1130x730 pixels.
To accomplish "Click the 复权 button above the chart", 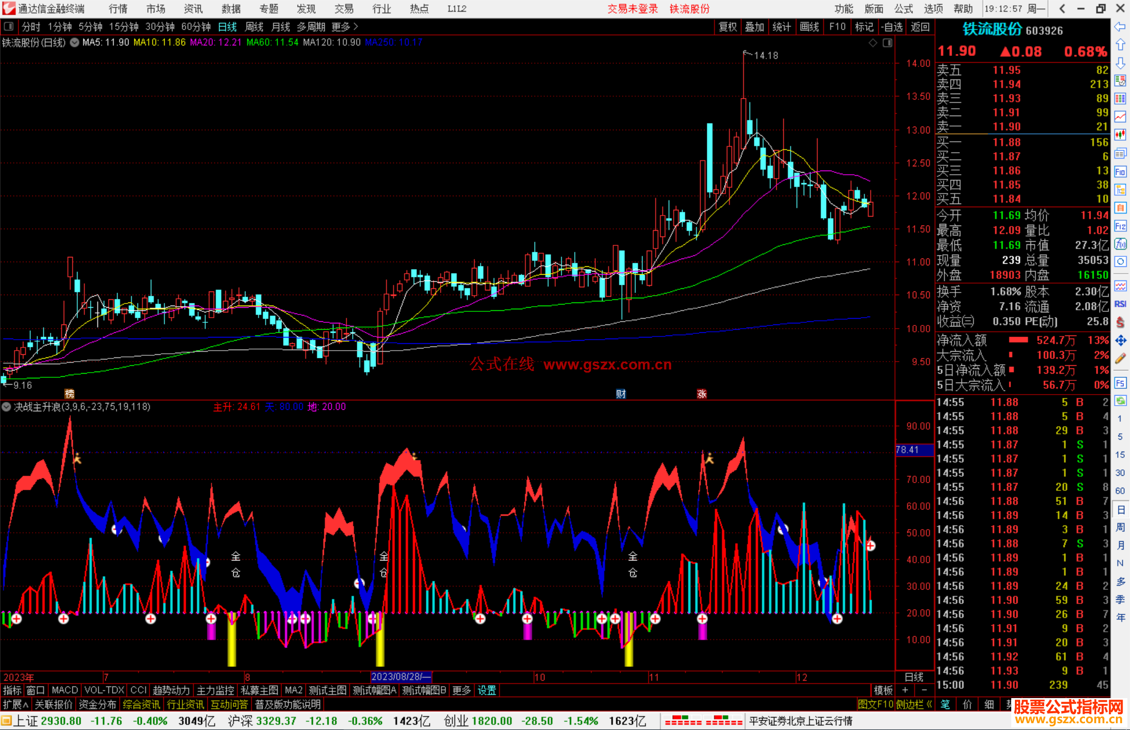I will (x=728, y=27).
